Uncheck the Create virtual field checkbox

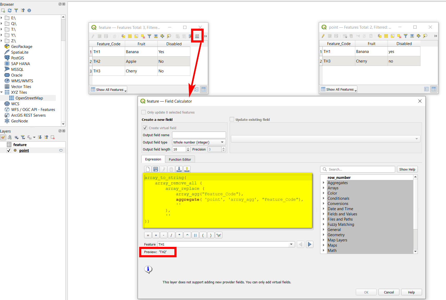point(145,128)
